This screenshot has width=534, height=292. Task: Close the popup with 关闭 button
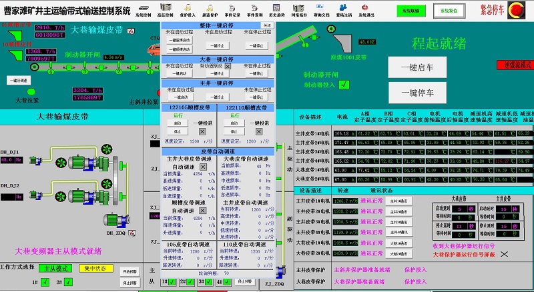(x=266, y=25)
